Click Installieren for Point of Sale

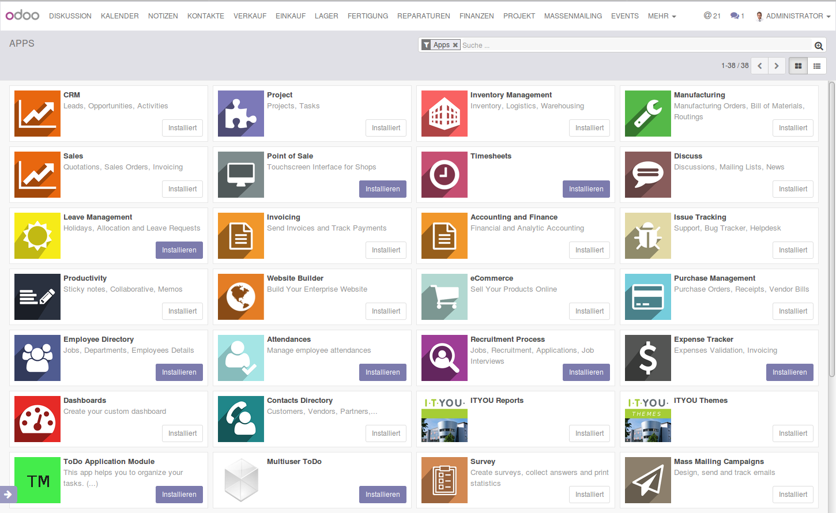click(x=383, y=189)
